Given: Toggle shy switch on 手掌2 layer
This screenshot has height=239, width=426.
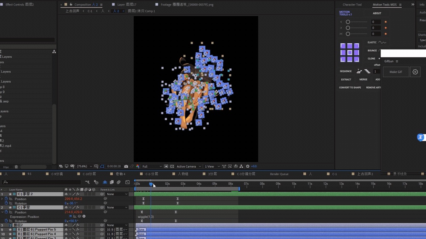Looking at the screenshot, I should (x=66, y=194).
